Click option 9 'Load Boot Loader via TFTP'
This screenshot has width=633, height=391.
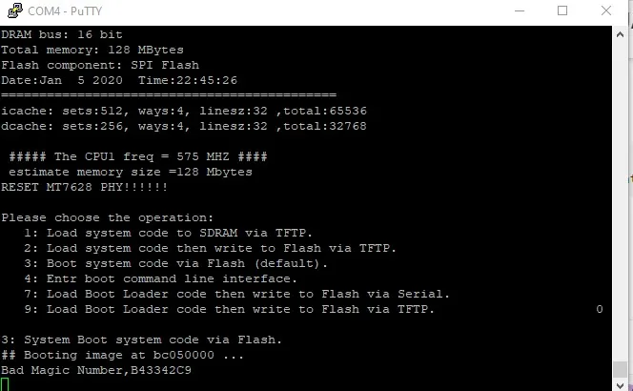click(229, 309)
